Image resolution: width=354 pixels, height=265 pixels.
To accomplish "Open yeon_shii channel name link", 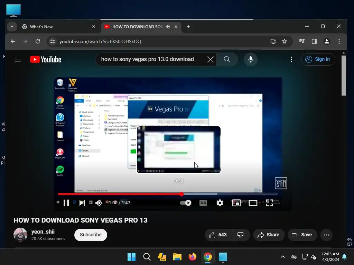I will click(43, 232).
